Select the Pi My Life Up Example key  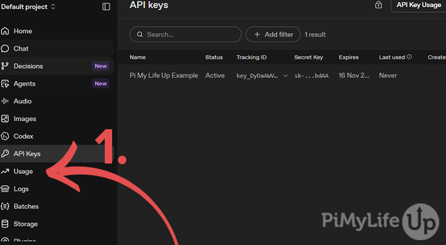coord(164,75)
